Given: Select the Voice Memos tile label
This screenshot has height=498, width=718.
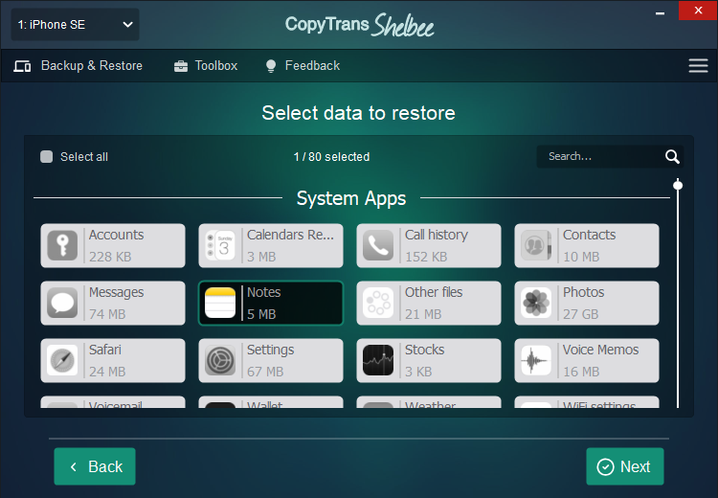Looking at the screenshot, I should click(601, 350).
